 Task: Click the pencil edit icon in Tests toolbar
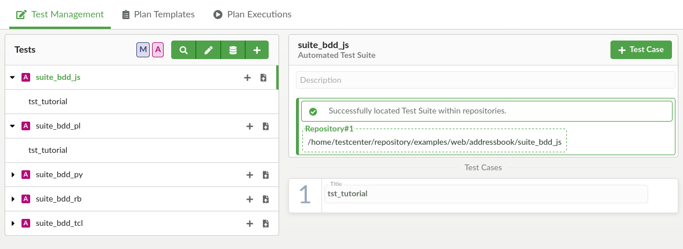[x=208, y=50]
